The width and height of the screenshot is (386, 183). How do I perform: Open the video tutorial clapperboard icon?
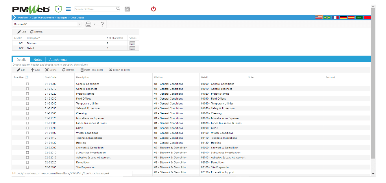click(127, 9)
